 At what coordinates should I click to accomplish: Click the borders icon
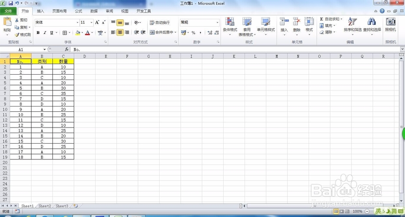[65, 33]
